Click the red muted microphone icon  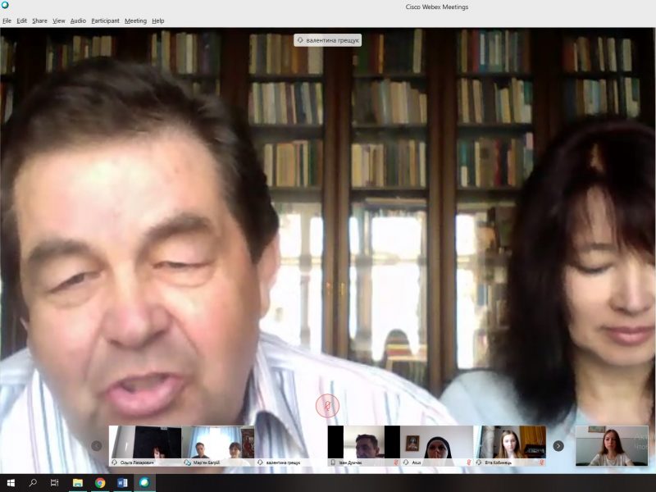click(x=327, y=405)
